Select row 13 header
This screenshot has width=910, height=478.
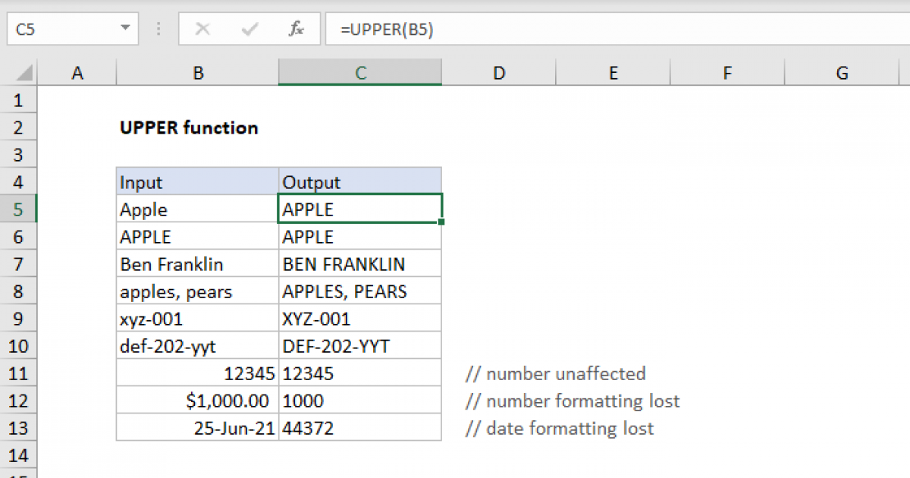coord(19,428)
